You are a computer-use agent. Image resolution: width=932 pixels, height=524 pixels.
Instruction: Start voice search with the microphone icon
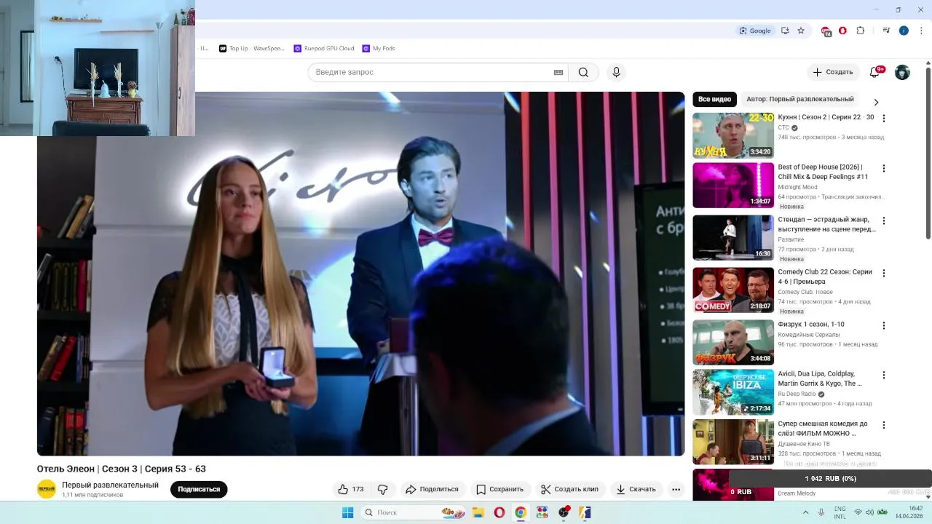[616, 72]
